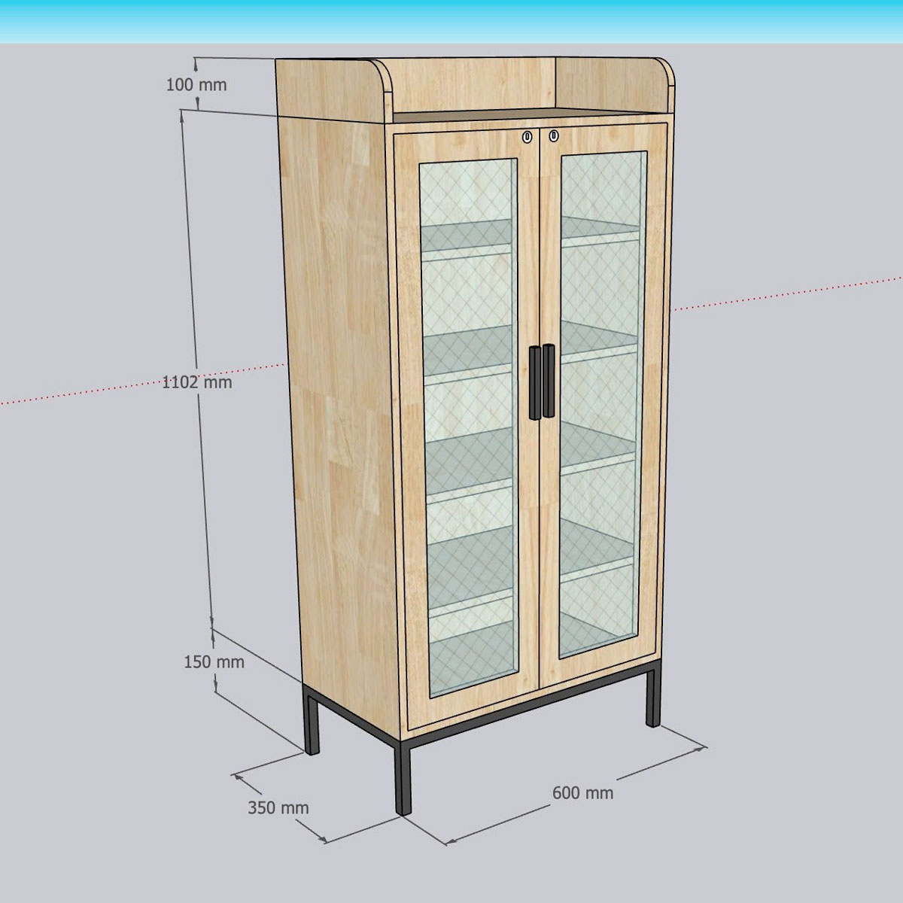Click the 350 mm depth dimension label
The image size is (903, 903).
(278, 808)
